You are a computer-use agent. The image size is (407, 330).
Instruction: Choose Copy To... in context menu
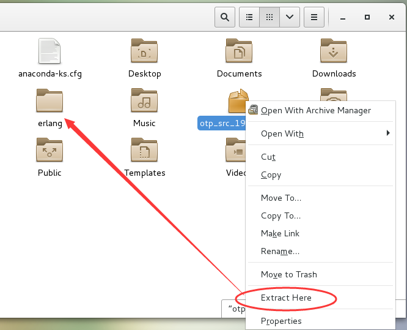pyautogui.click(x=320, y=216)
